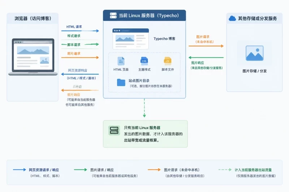Screen dimensions: 289x192
Task: Click the legend note (HTML、样式、脚本)
Action: pos(45,176)
